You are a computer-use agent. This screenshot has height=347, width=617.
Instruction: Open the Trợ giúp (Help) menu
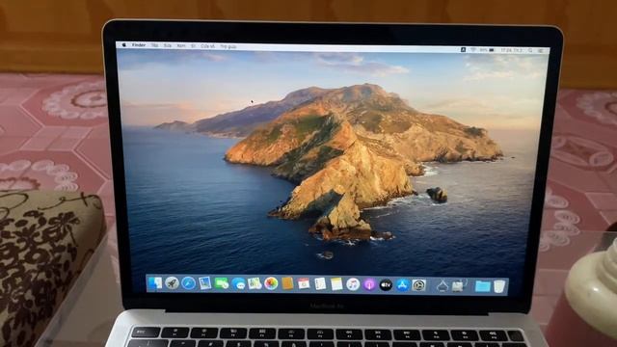(228, 46)
